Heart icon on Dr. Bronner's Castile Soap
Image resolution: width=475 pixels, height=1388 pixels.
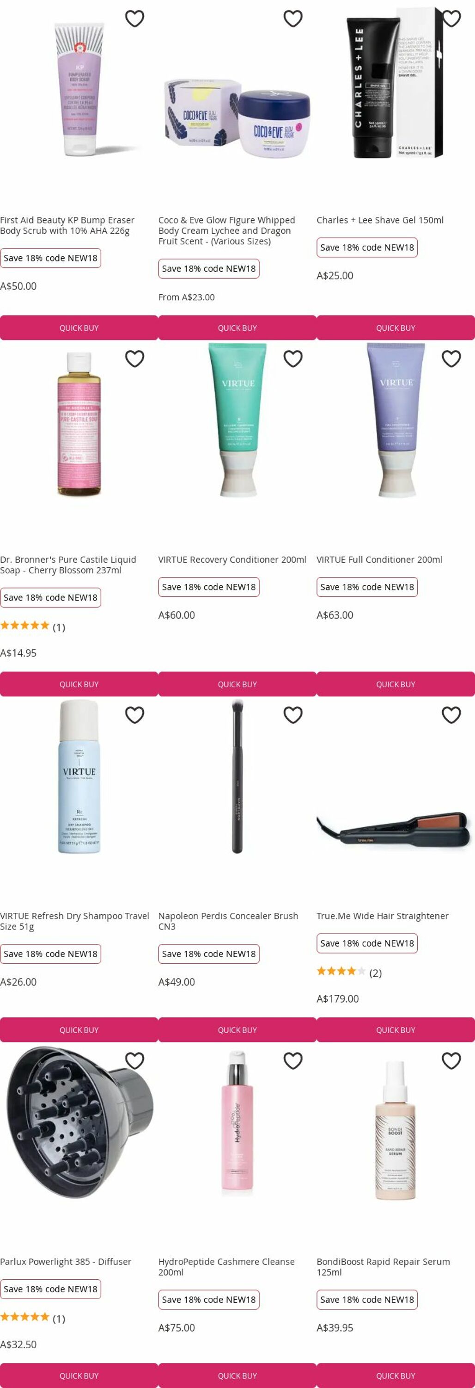pos(134,358)
